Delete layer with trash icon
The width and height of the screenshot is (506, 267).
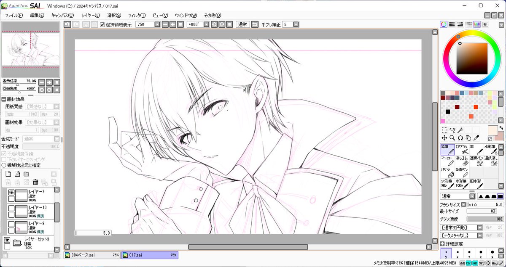coord(35,182)
